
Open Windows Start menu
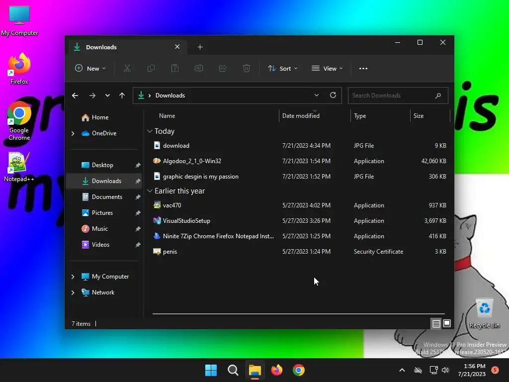211,370
